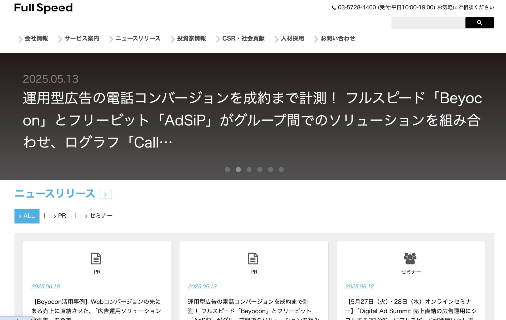Viewport: 506px width, 320px height.
Task: Click PR label on the 2025.06.18 card
Action: point(97,272)
